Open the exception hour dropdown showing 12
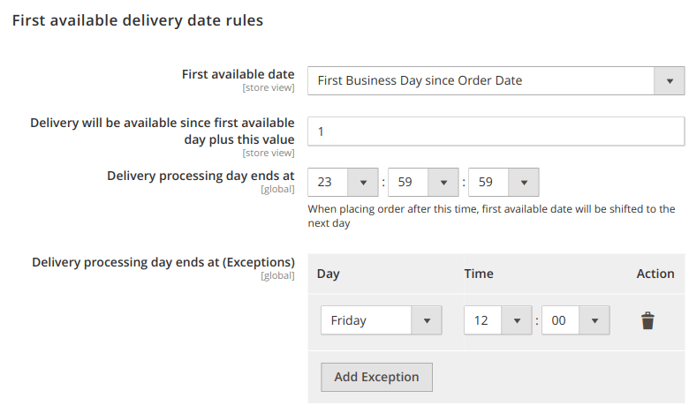 [497, 320]
